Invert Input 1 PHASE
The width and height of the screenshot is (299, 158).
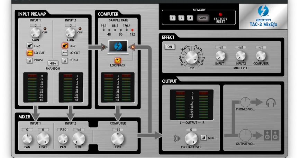[30, 60]
